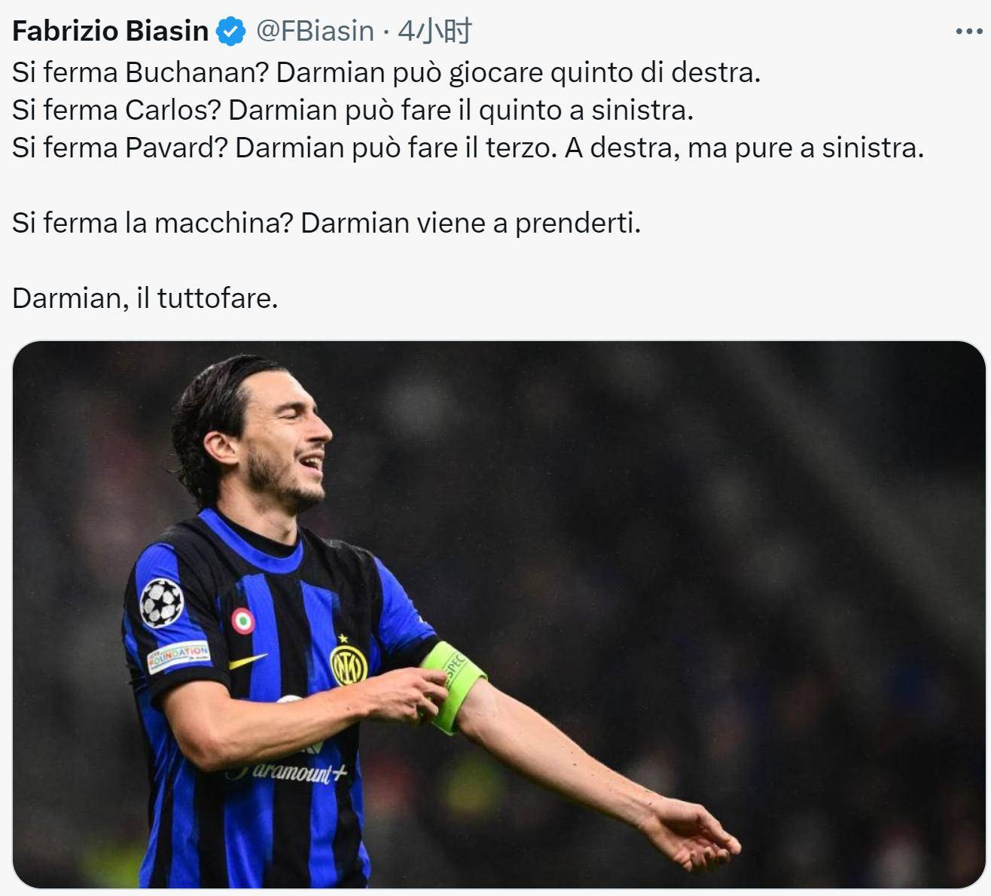Click the tweet line mentioning Carlos

point(352,110)
